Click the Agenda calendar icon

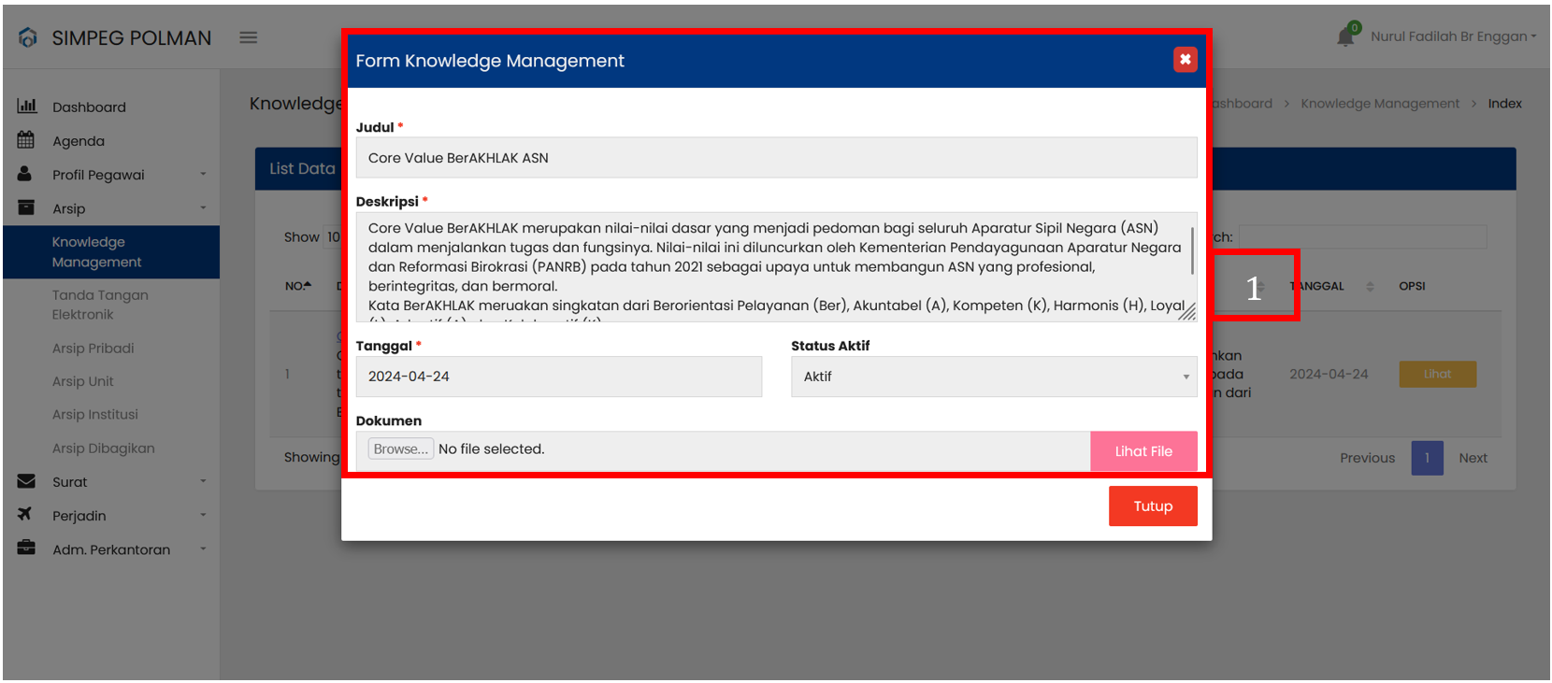(26, 140)
